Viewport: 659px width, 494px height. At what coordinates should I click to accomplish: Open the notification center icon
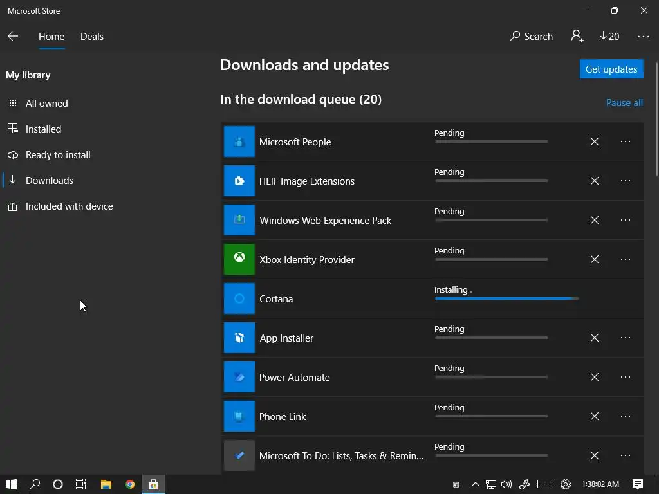pyautogui.click(x=638, y=484)
